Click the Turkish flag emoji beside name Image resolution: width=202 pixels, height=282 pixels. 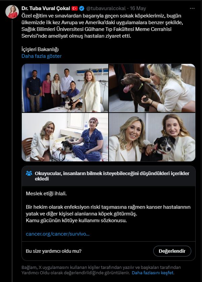(x=75, y=8)
